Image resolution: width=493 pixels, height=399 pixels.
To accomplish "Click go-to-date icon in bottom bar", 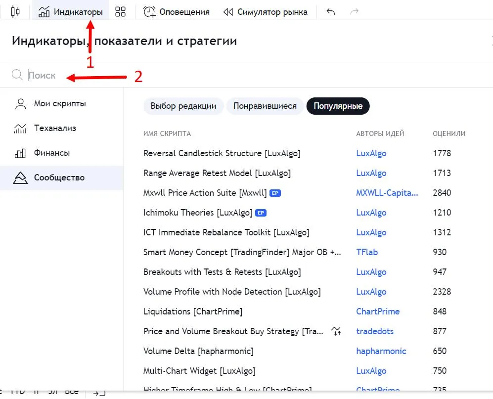I will [x=99, y=393].
